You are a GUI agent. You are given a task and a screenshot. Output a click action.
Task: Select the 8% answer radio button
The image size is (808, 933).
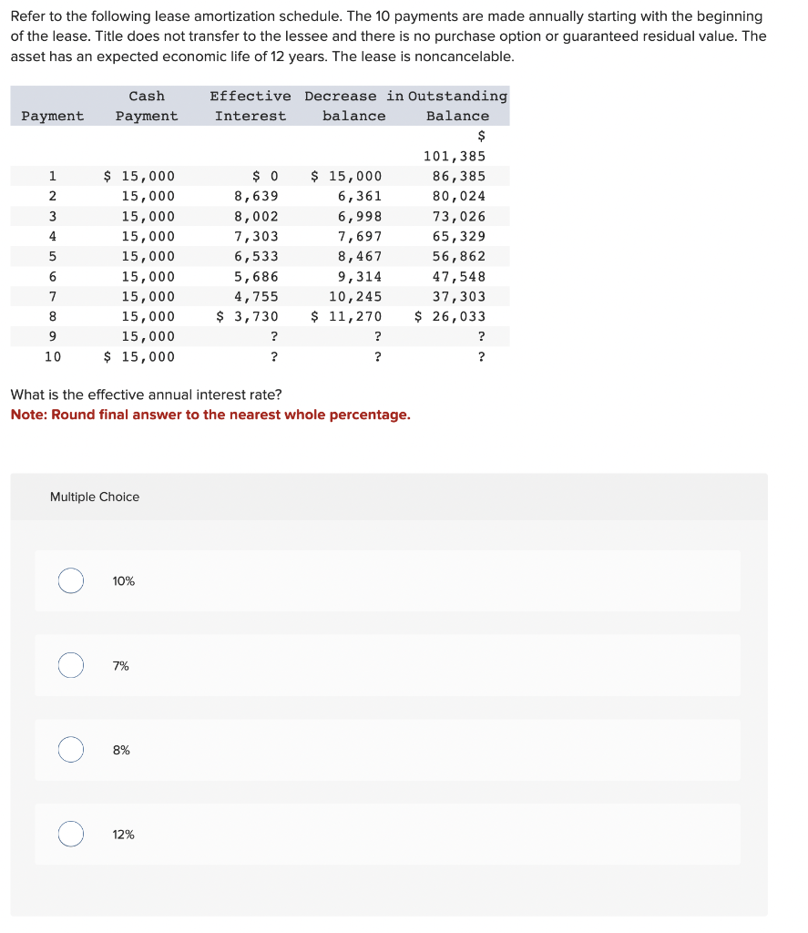(70, 749)
